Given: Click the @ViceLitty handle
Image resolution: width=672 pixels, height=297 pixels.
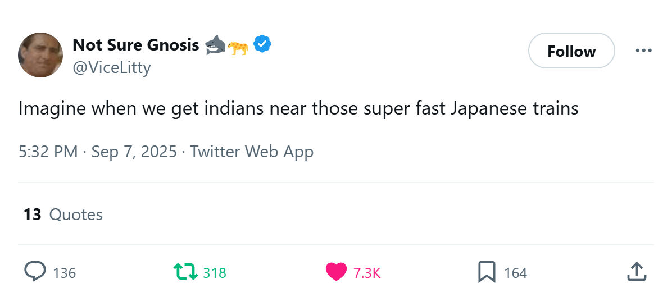Looking at the screenshot, I should point(112,67).
